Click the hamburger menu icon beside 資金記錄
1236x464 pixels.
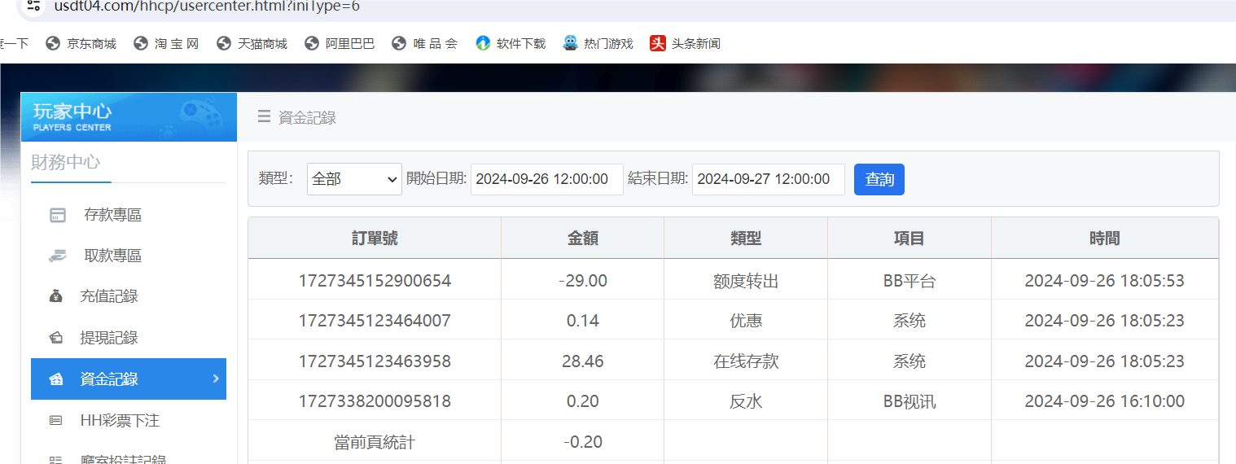point(264,117)
